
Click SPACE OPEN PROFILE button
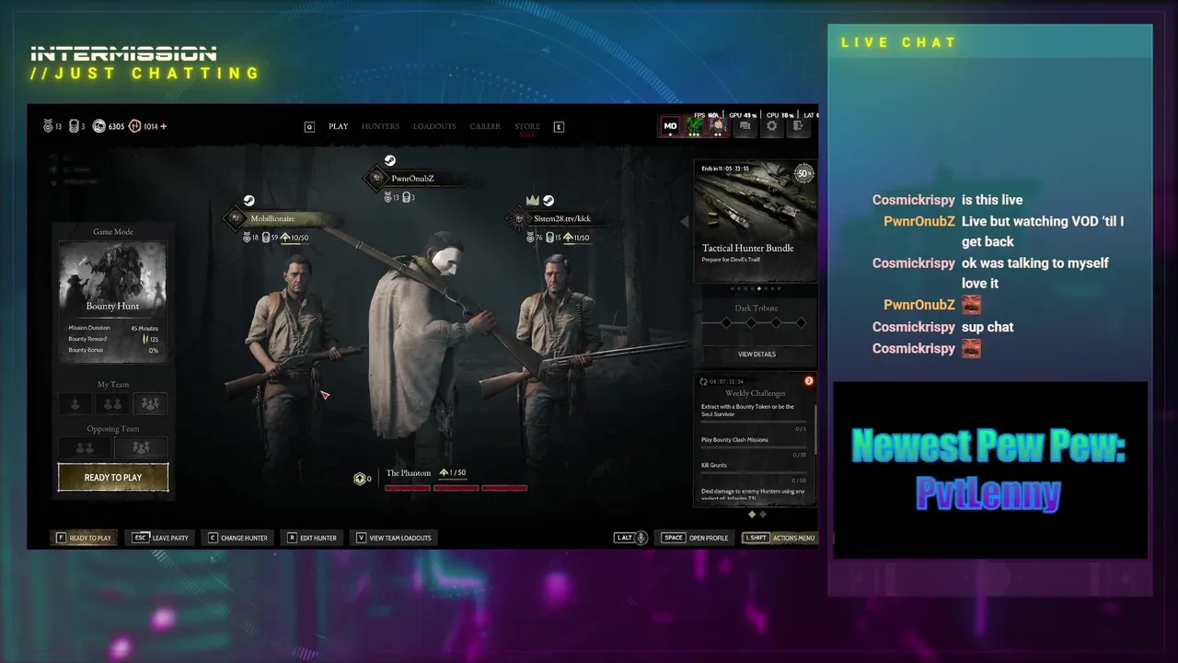pos(696,538)
